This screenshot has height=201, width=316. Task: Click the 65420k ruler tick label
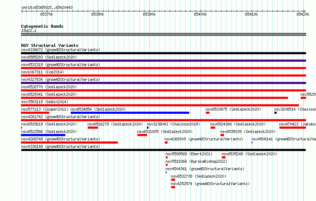(303, 14)
